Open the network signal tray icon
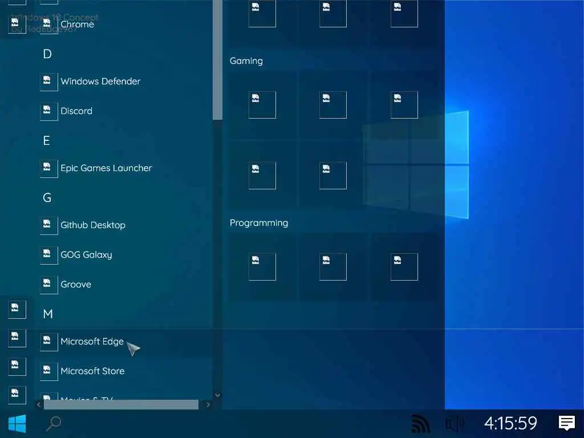This screenshot has width=584, height=438. click(420, 424)
